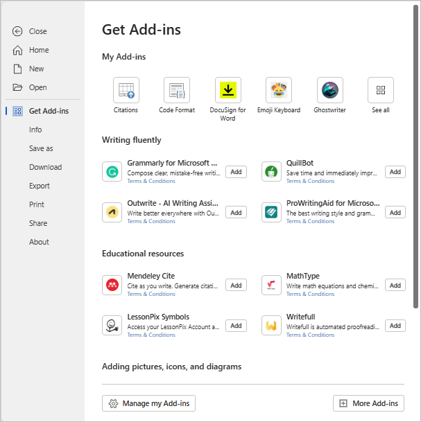This screenshot has width=421, height=422.
Task: Click the MathType logo icon
Action: click(x=271, y=285)
